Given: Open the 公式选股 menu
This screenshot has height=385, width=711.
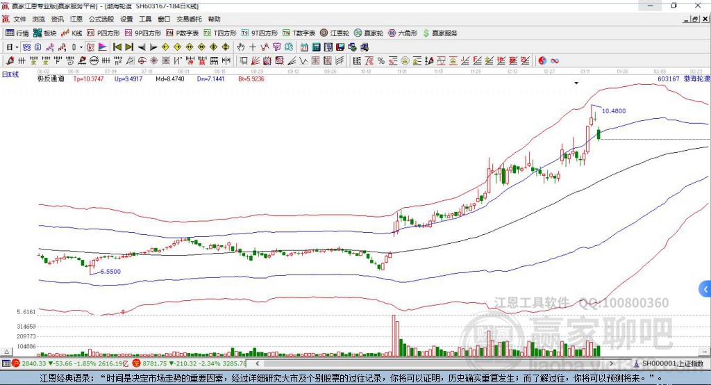Looking at the screenshot, I should (x=101, y=19).
